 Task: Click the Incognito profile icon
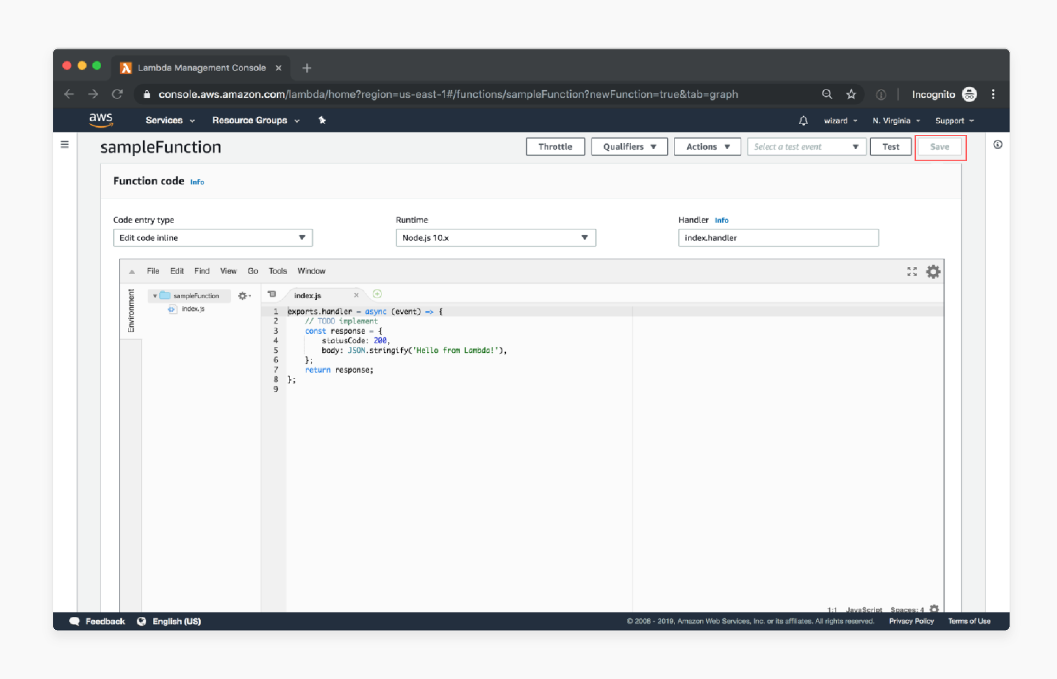point(969,94)
